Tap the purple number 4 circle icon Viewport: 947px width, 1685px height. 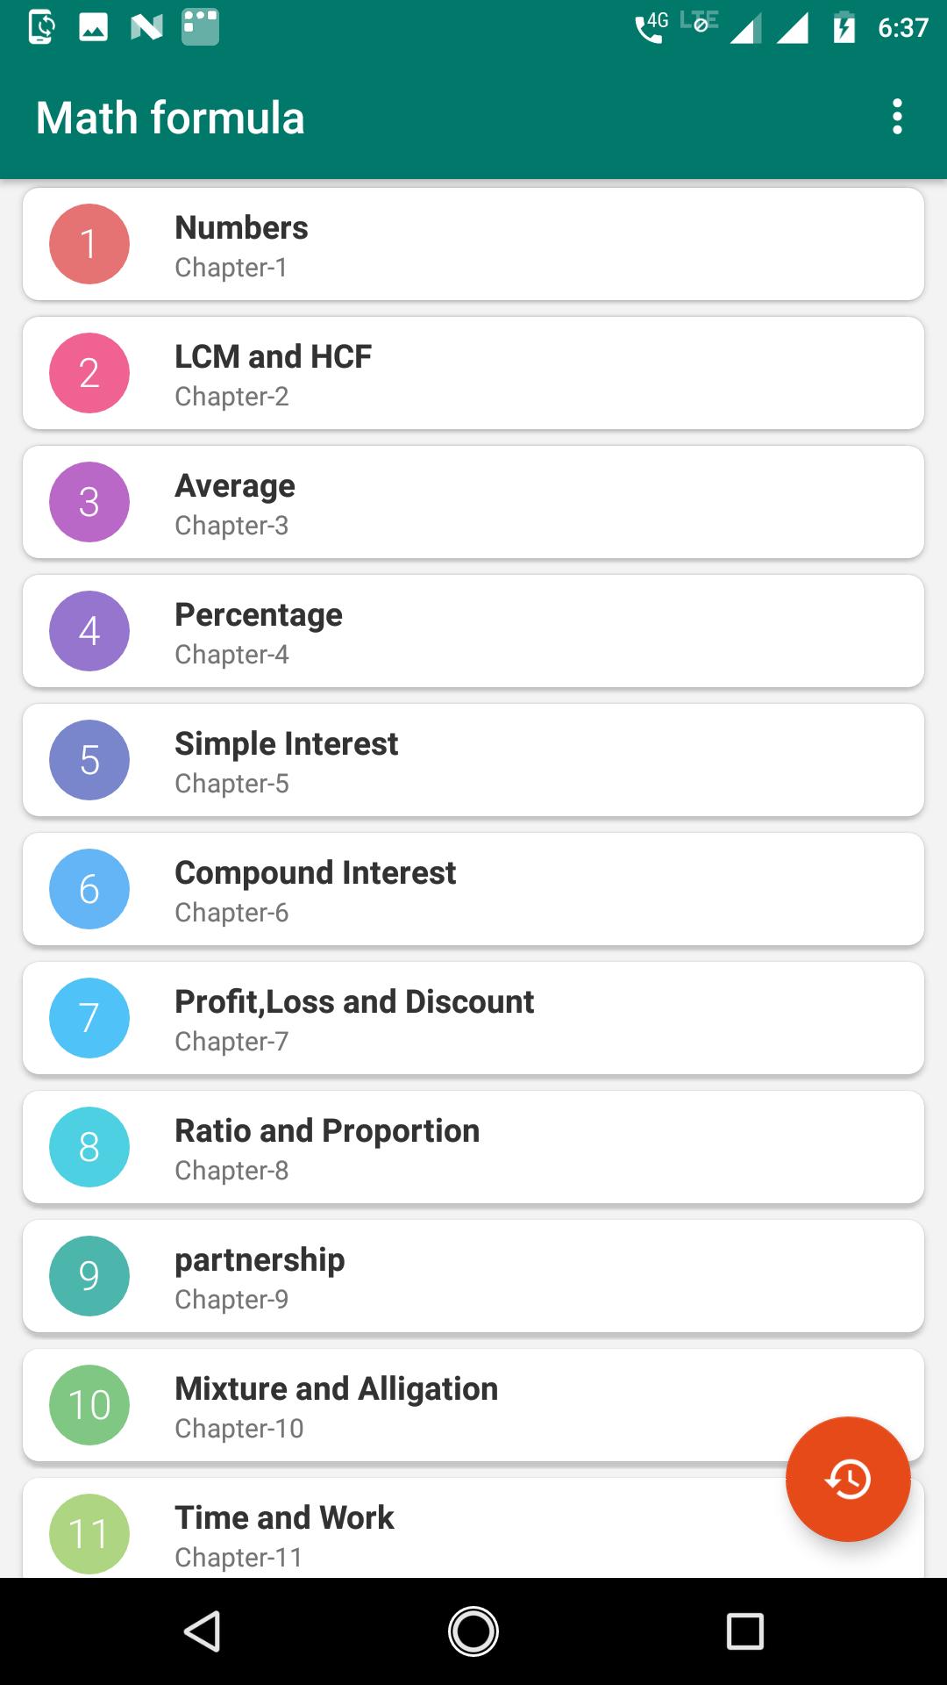pyautogui.click(x=89, y=631)
